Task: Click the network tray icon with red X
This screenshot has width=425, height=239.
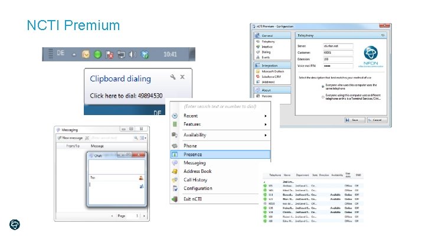Action: [x=110, y=54]
